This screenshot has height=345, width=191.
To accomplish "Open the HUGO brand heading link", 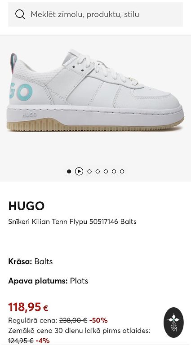I will pyautogui.click(x=26, y=206).
